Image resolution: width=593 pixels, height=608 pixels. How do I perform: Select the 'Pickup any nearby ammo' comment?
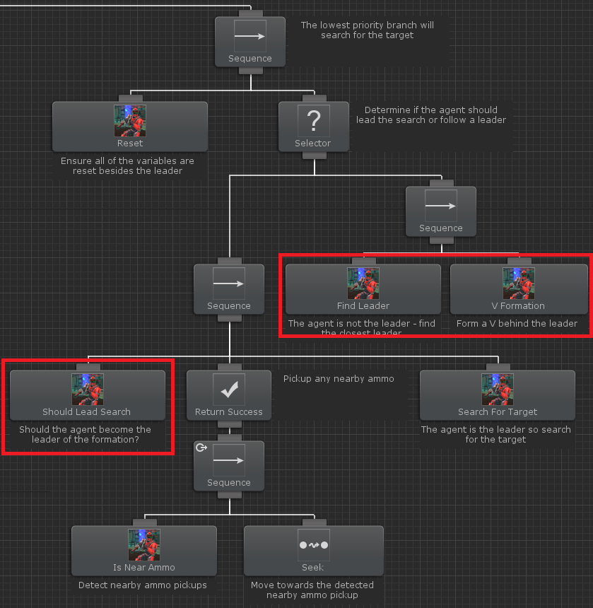click(x=339, y=379)
